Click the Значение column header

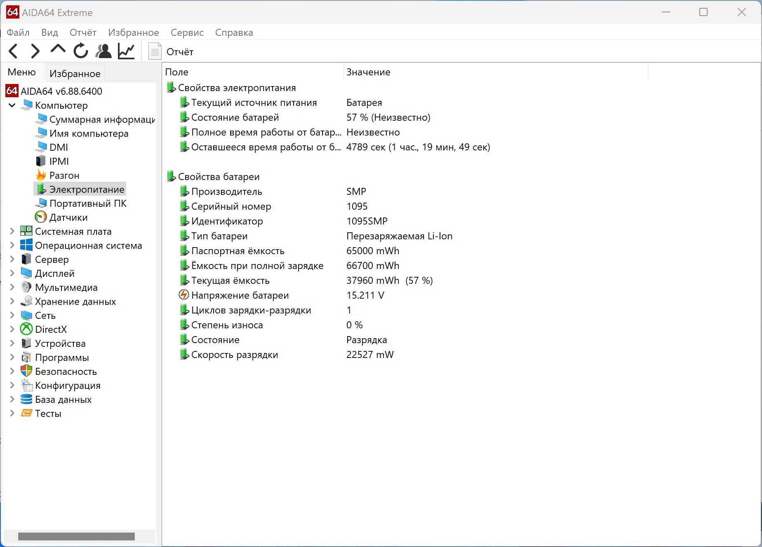click(496, 72)
